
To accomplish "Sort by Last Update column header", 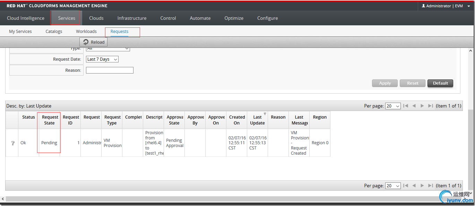I will coord(258,120).
